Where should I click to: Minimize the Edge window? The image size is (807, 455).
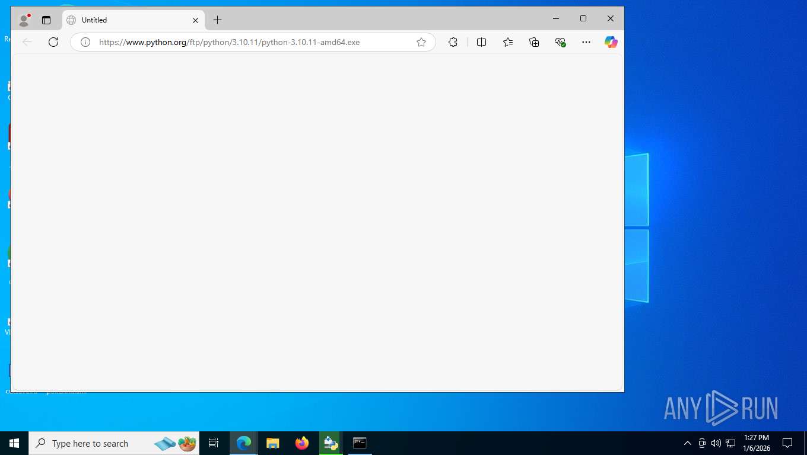pyautogui.click(x=556, y=19)
